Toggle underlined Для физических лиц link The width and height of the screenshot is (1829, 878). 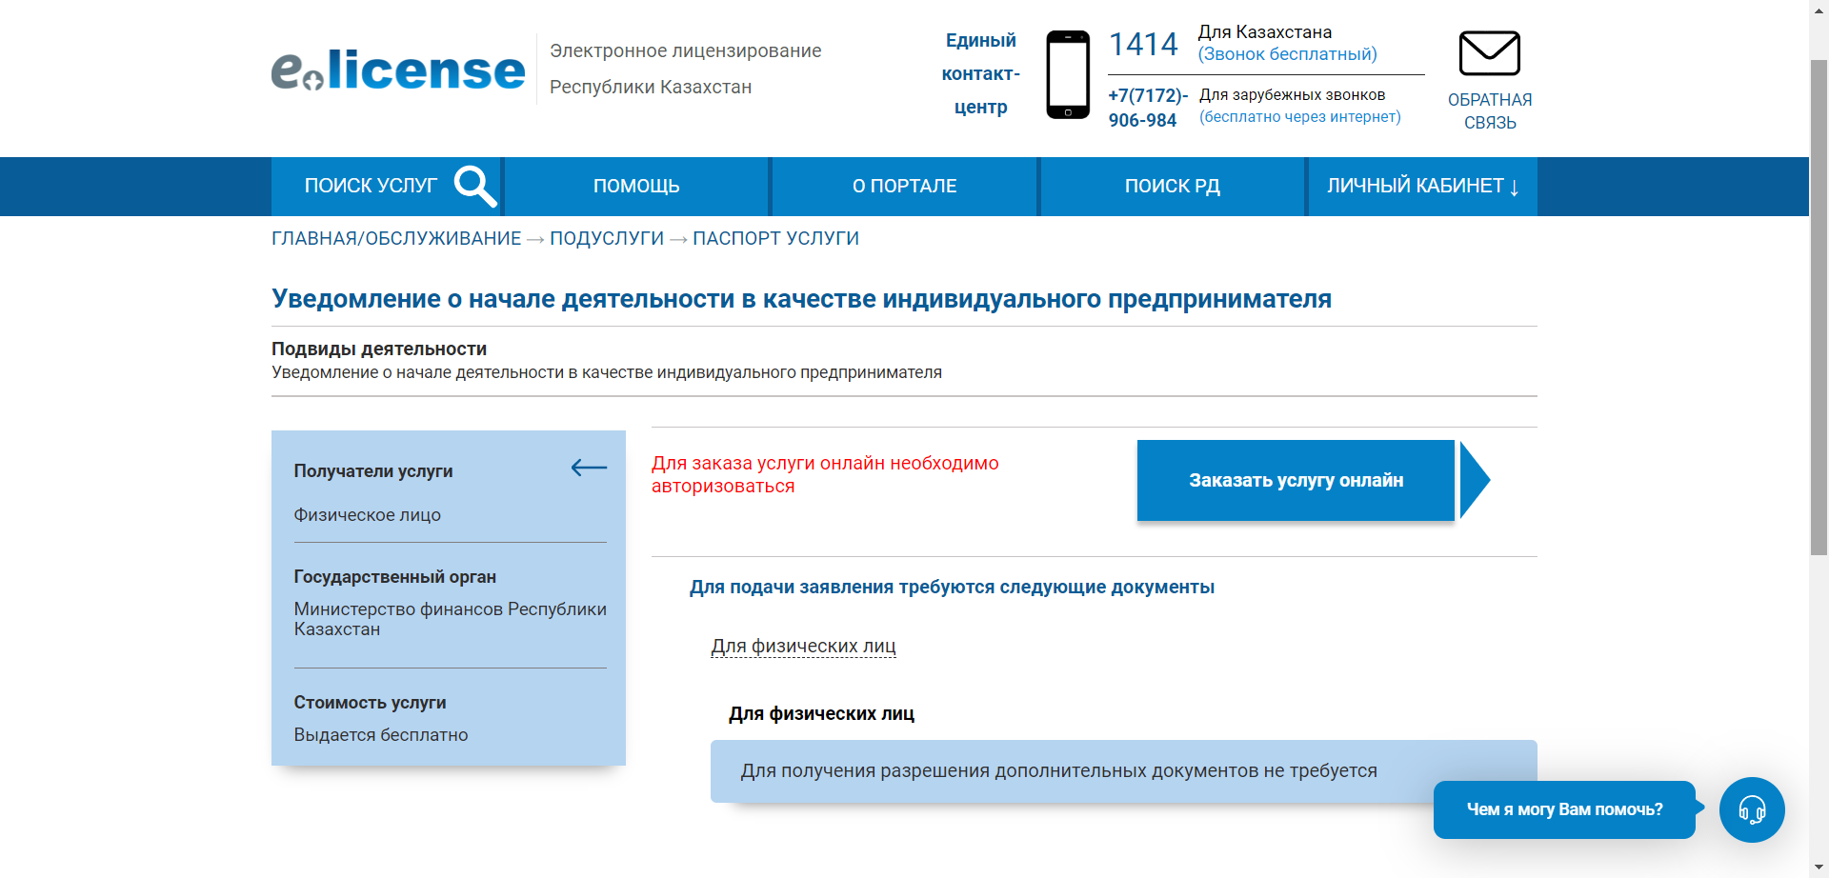803,647
